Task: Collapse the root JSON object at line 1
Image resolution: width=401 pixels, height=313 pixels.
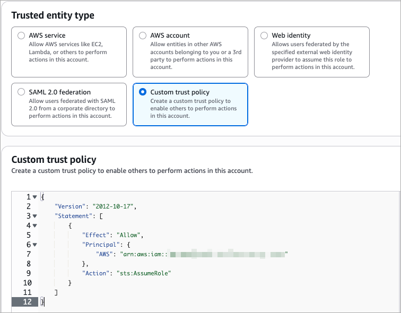Action: (x=35, y=197)
